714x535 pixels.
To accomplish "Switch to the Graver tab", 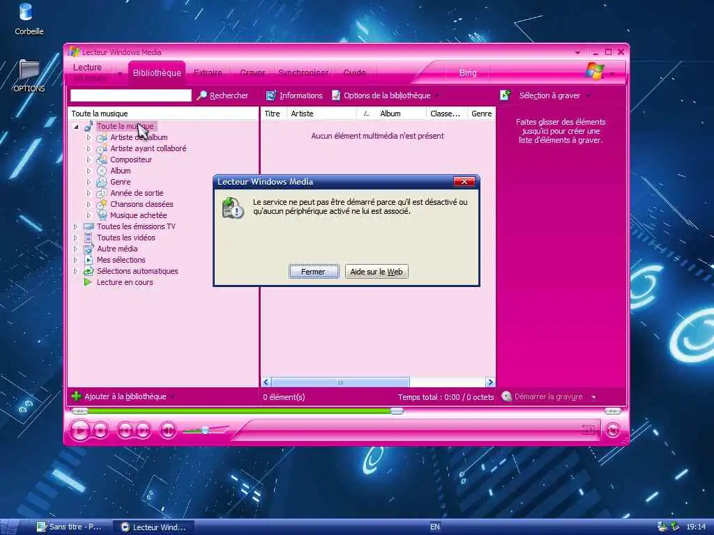I will (252, 72).
